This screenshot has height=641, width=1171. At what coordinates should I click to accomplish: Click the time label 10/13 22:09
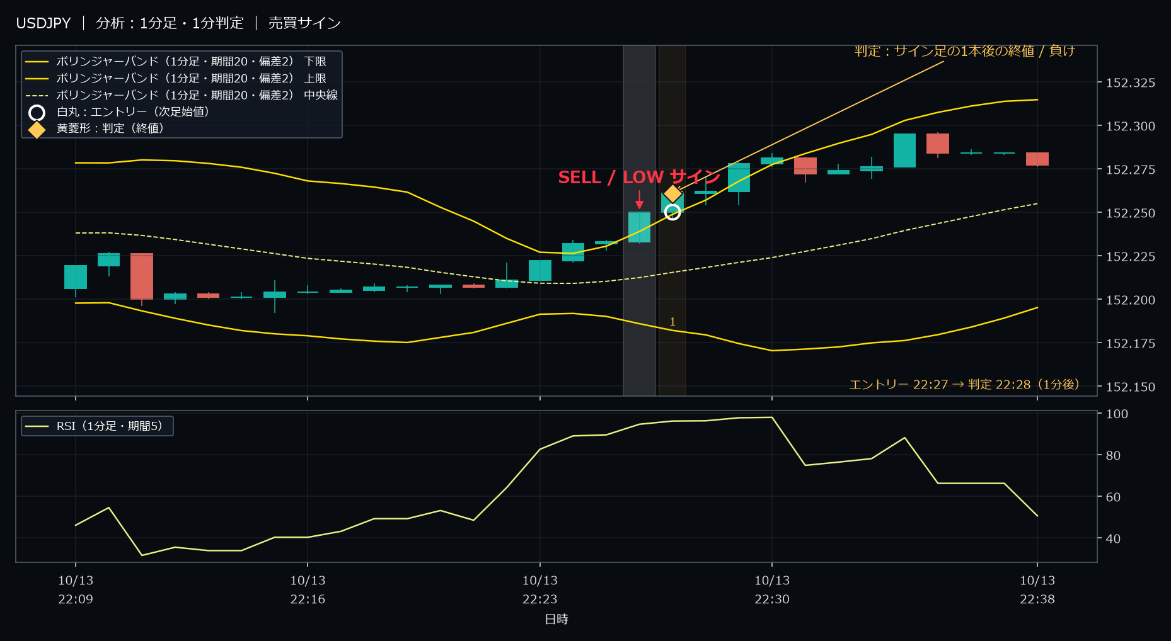76,589
